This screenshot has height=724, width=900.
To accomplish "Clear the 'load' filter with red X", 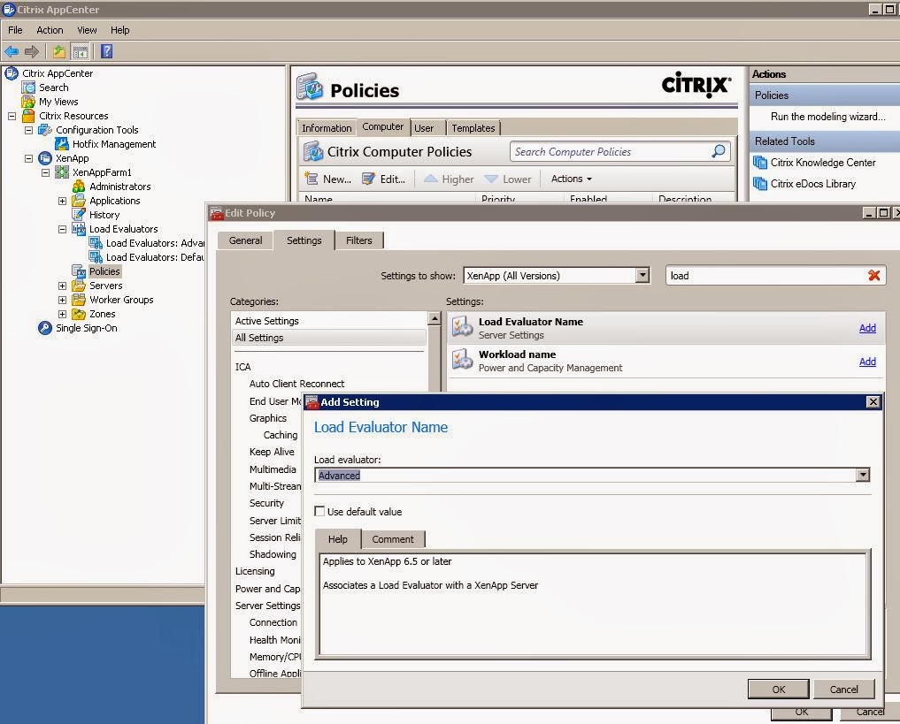I will 874,276.
